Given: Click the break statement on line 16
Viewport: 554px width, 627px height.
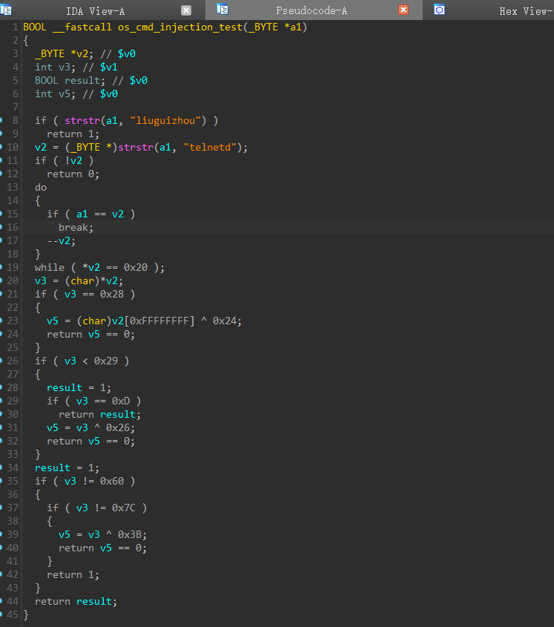Looking at the screenshot, I should [76, 227].
